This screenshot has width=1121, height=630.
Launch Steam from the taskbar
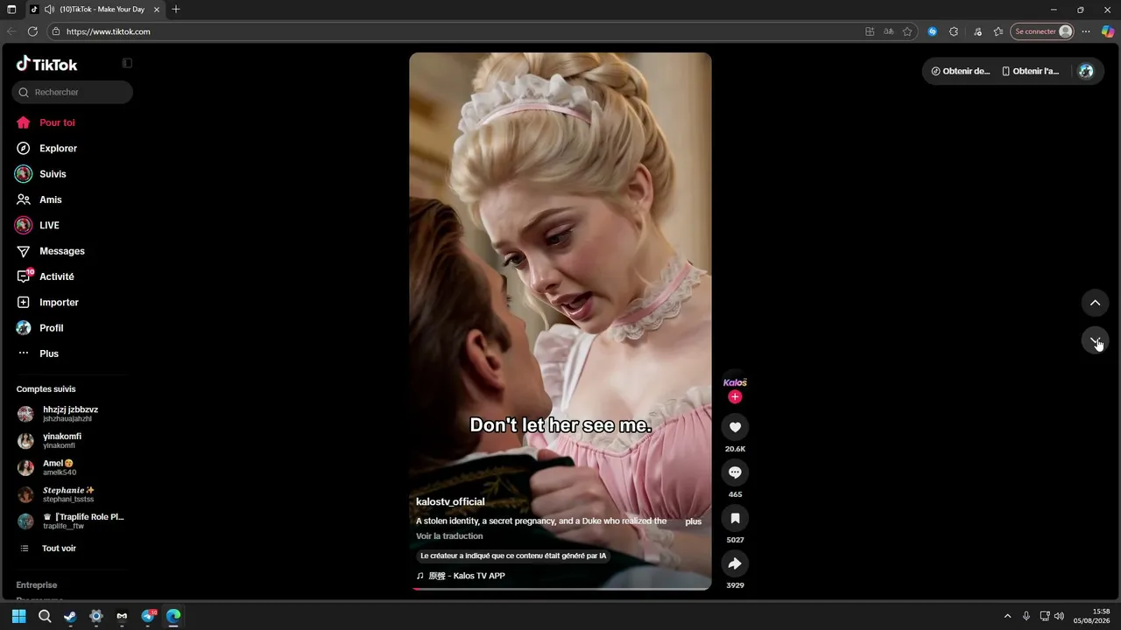(70, 616)
